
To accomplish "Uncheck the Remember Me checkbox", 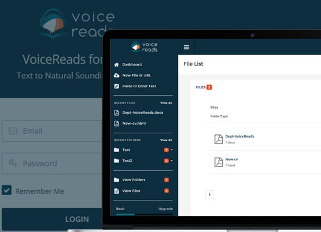I will [x=7, y=190].
